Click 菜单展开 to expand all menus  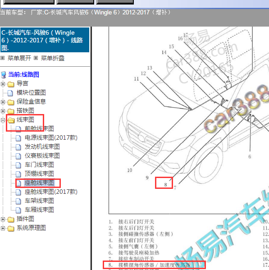[x=19, y=58]
